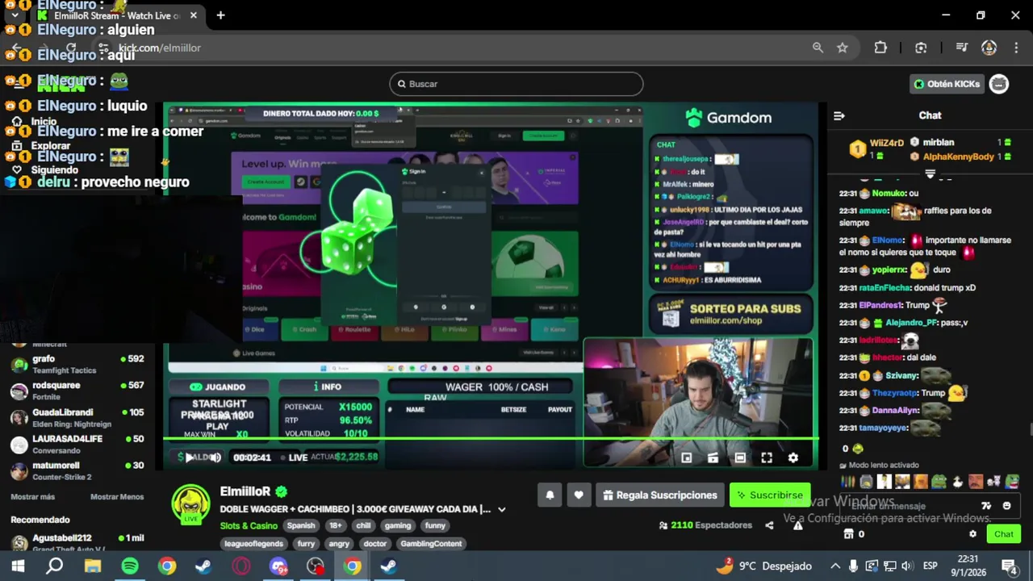1033x581 pixels.
Task: Open the chat shop icon
Action: pyautogui.click(x=848, y=534)
